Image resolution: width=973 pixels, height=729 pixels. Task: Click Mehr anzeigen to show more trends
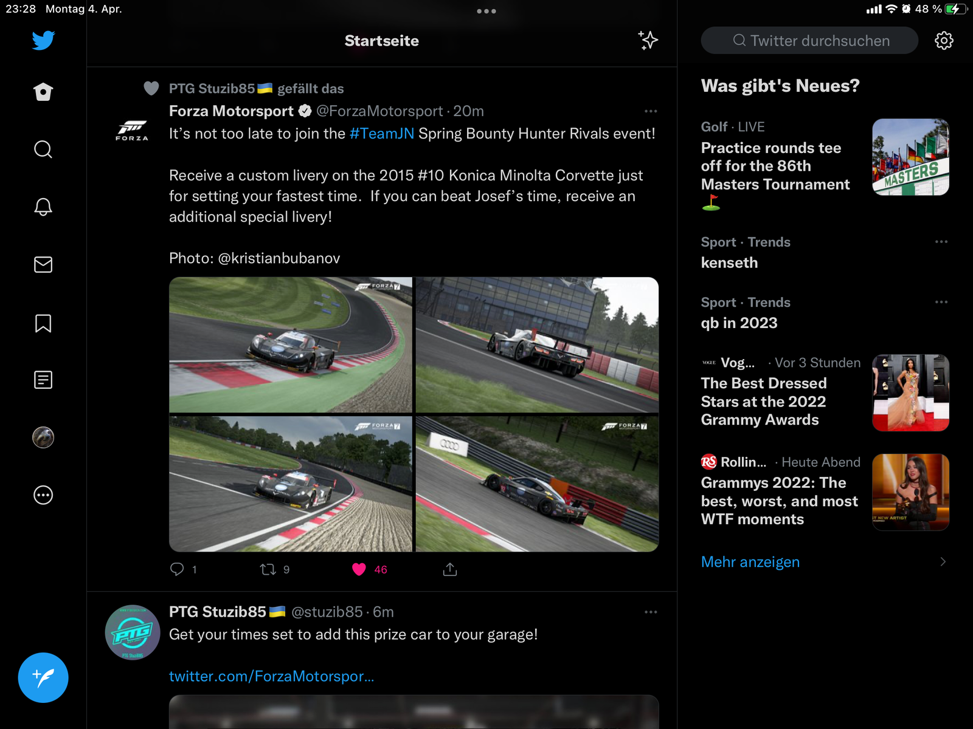[750, 562]
